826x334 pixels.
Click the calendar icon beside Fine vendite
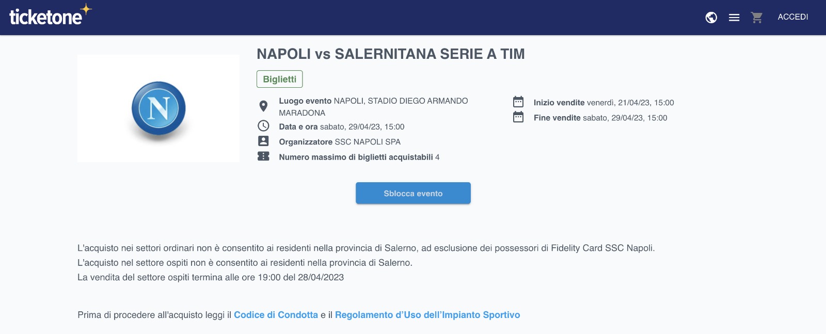coord(518,117)
